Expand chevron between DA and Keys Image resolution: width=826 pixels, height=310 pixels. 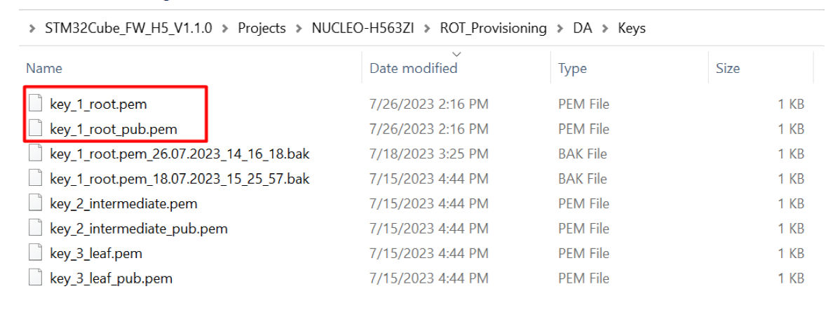click(x=604, y=29)
